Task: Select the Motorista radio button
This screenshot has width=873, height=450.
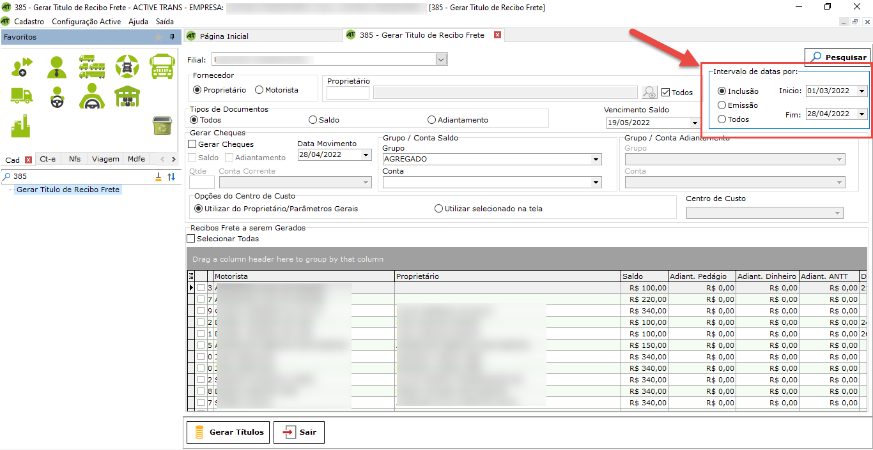Action: tap(259, 90)
